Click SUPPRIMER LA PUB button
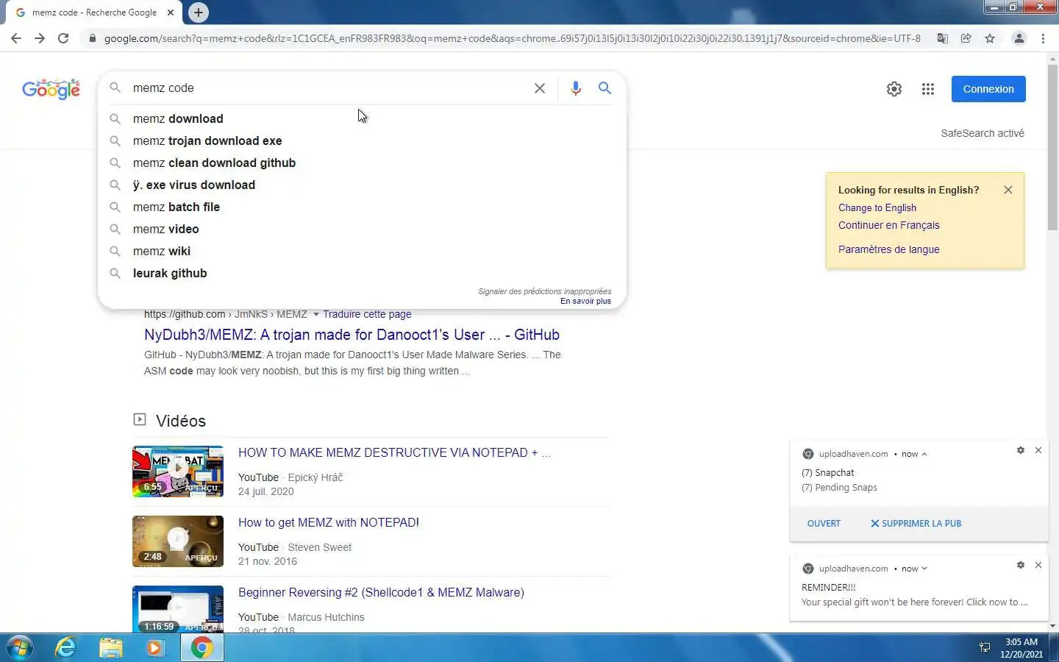 (916, 524)
